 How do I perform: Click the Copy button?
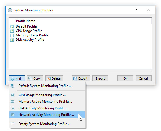[35, 78]
